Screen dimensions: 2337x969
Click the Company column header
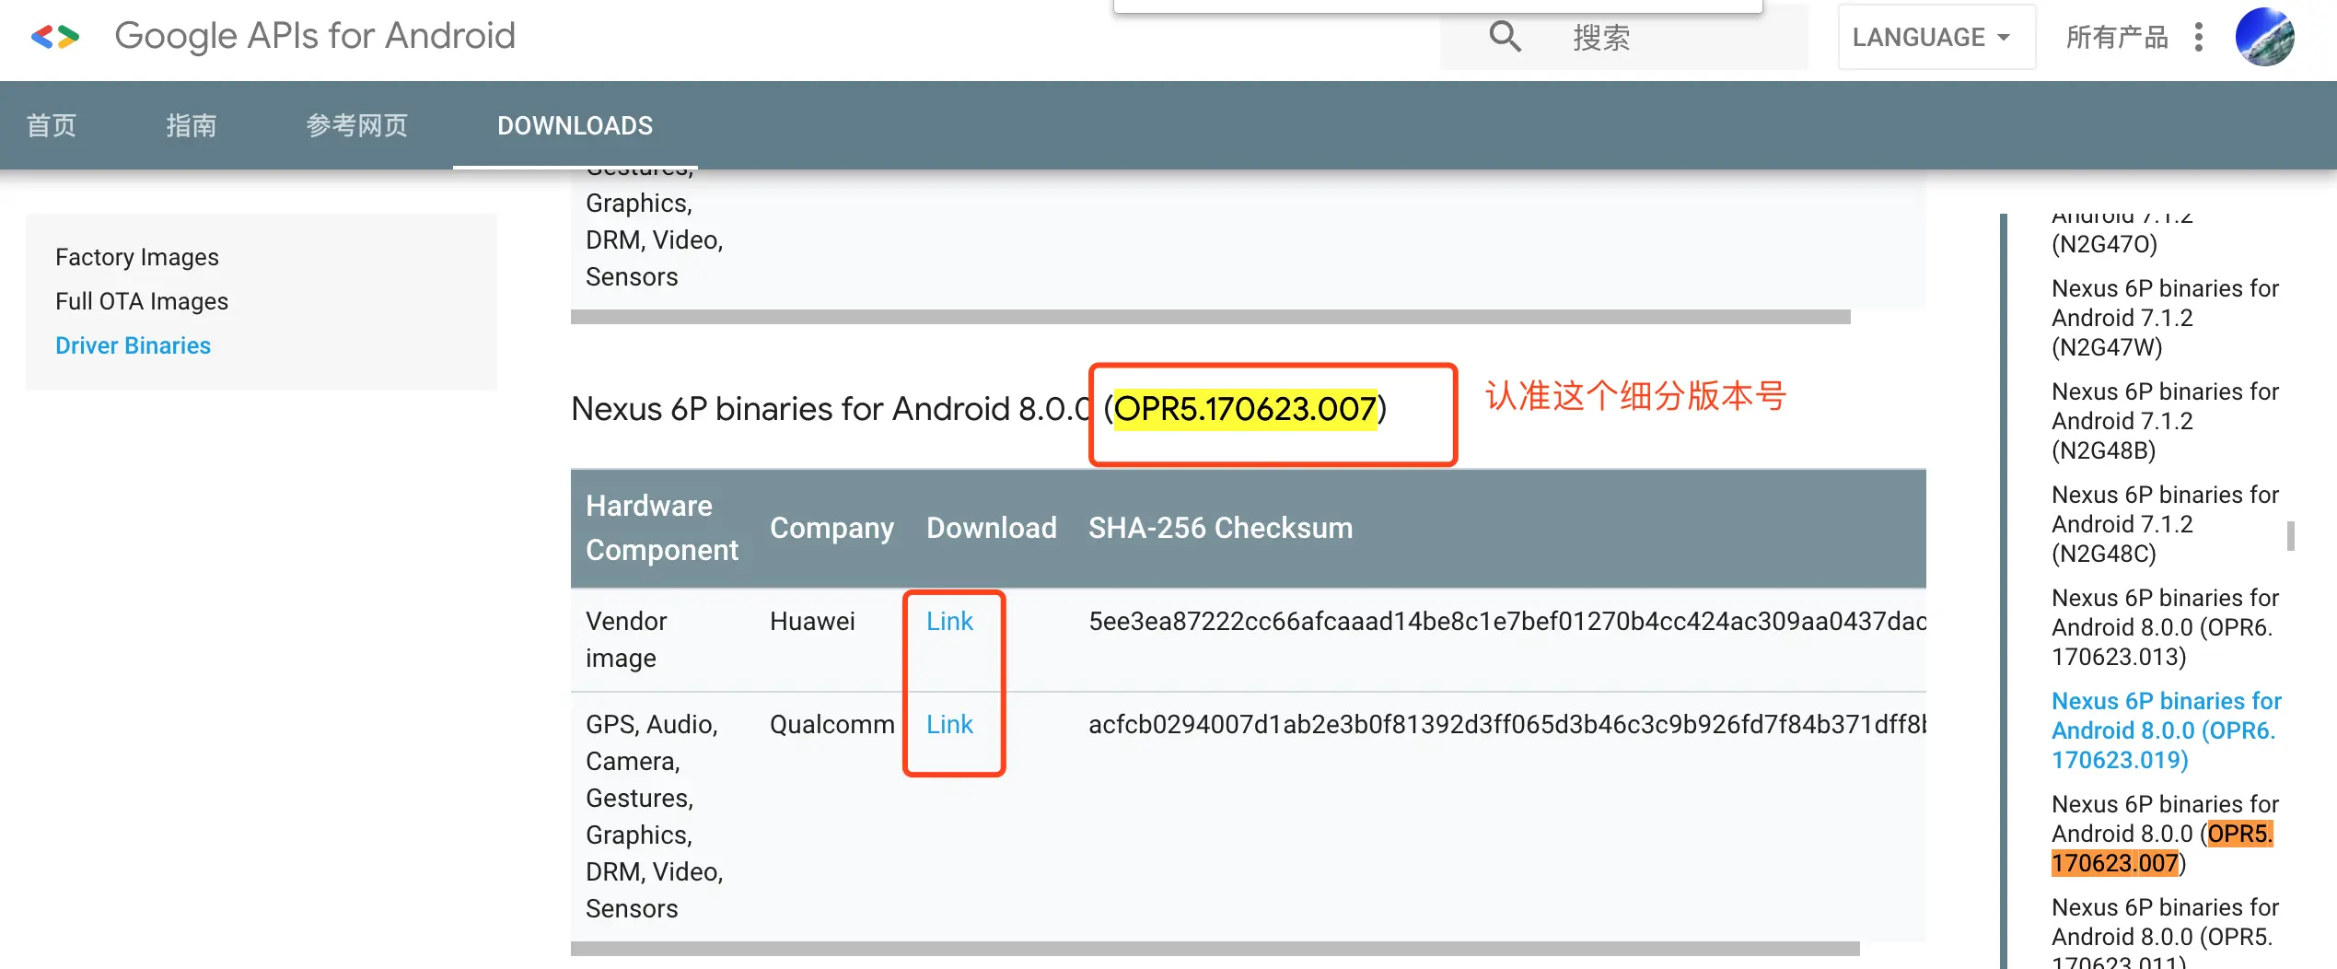tap(832, 528)
